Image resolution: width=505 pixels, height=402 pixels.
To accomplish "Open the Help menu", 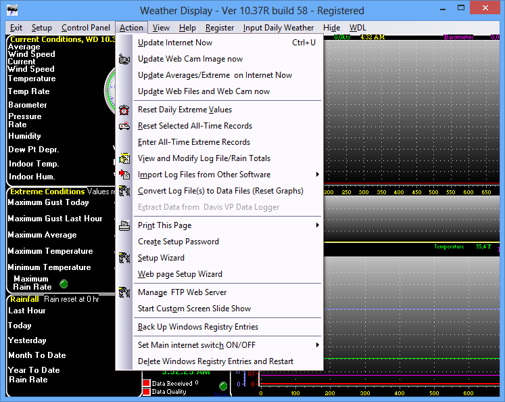I will (x=187, y=28).
